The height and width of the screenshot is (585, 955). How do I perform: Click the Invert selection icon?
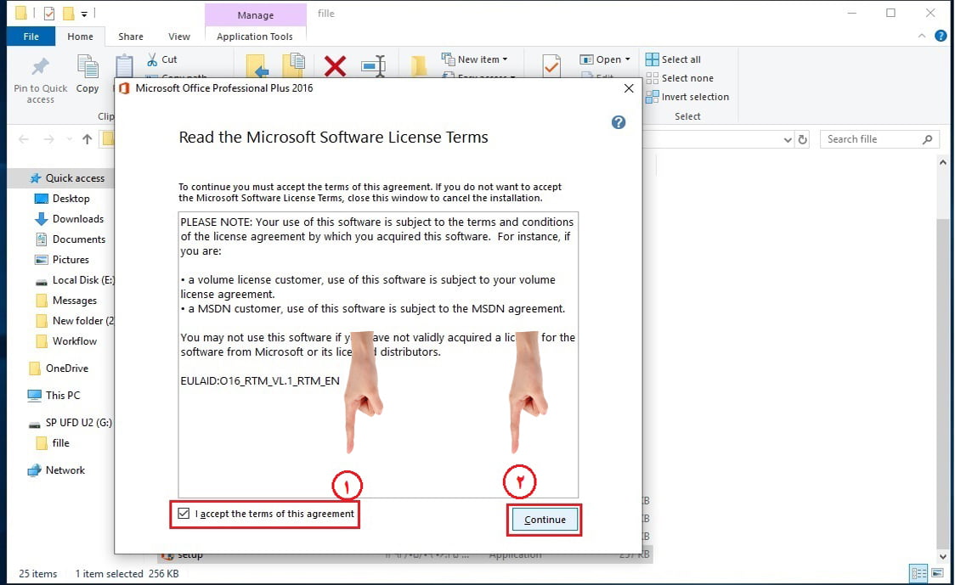pos(653,97)
